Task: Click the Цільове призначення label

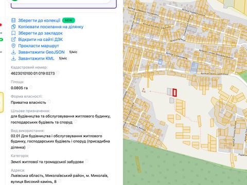Action: click(x=30, y=111)
